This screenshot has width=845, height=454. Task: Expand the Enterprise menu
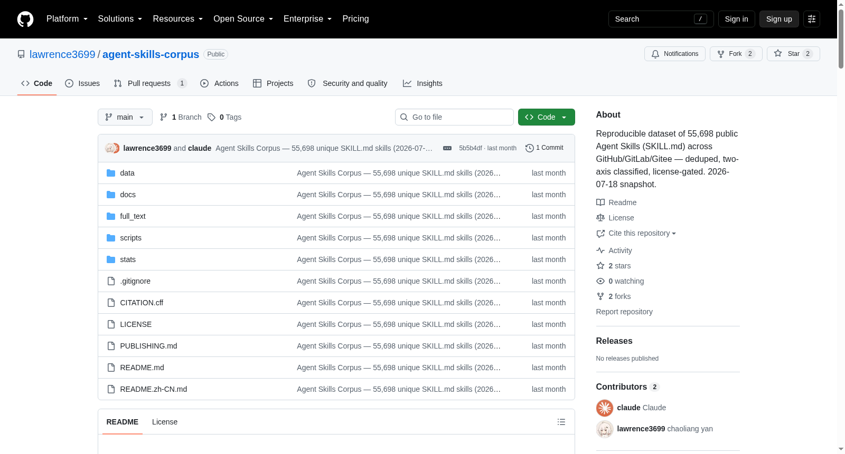click(308, 19)
